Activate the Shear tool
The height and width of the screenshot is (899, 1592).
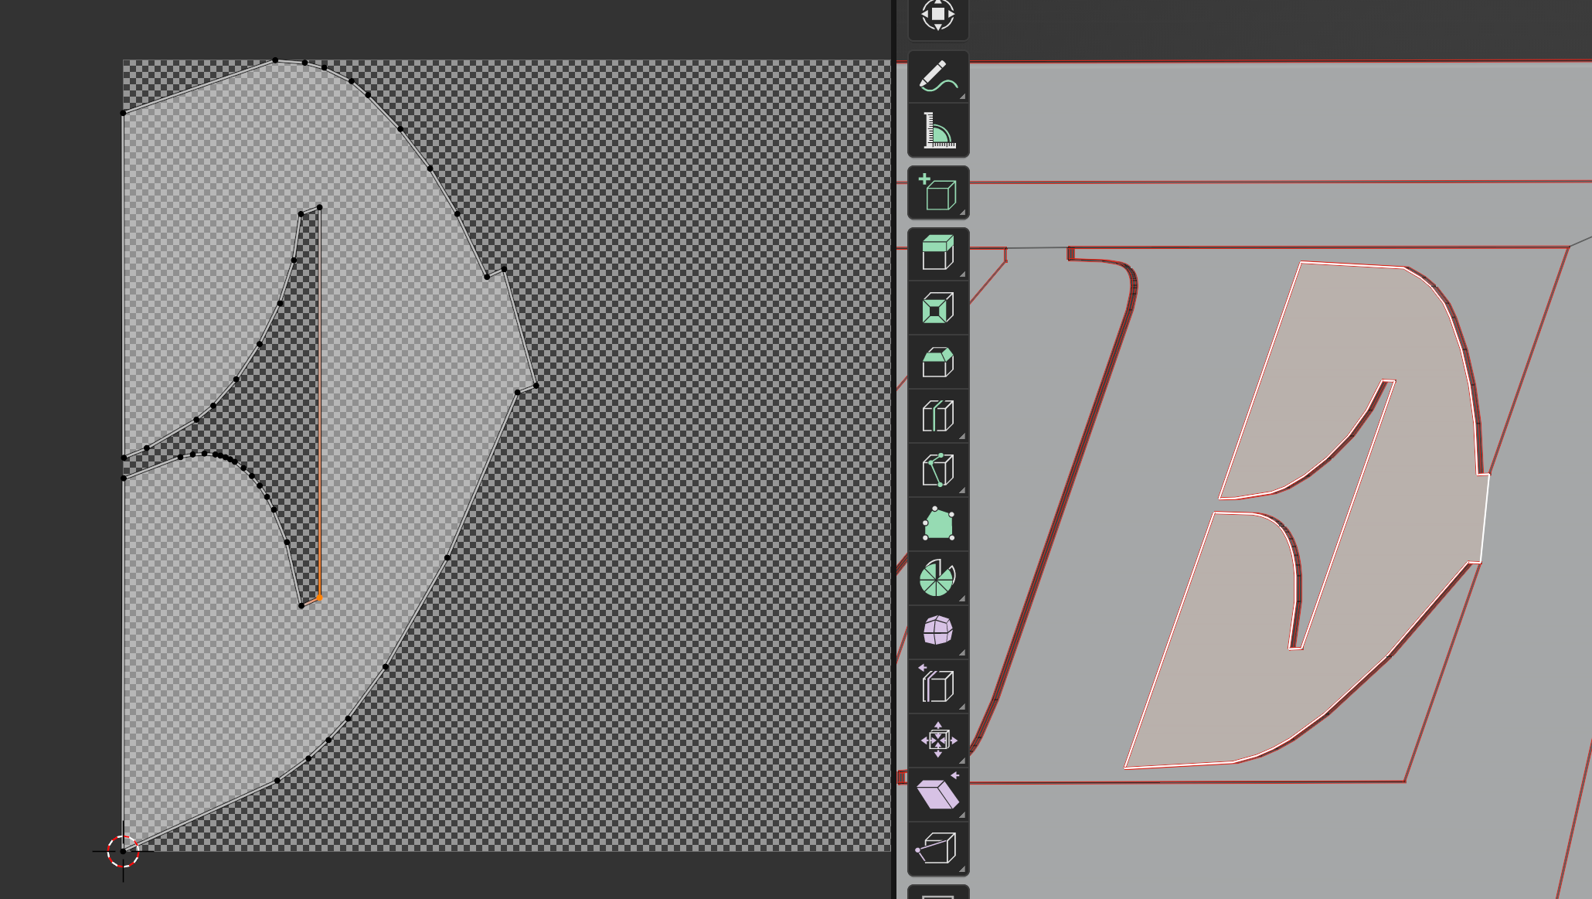[938, 795]
